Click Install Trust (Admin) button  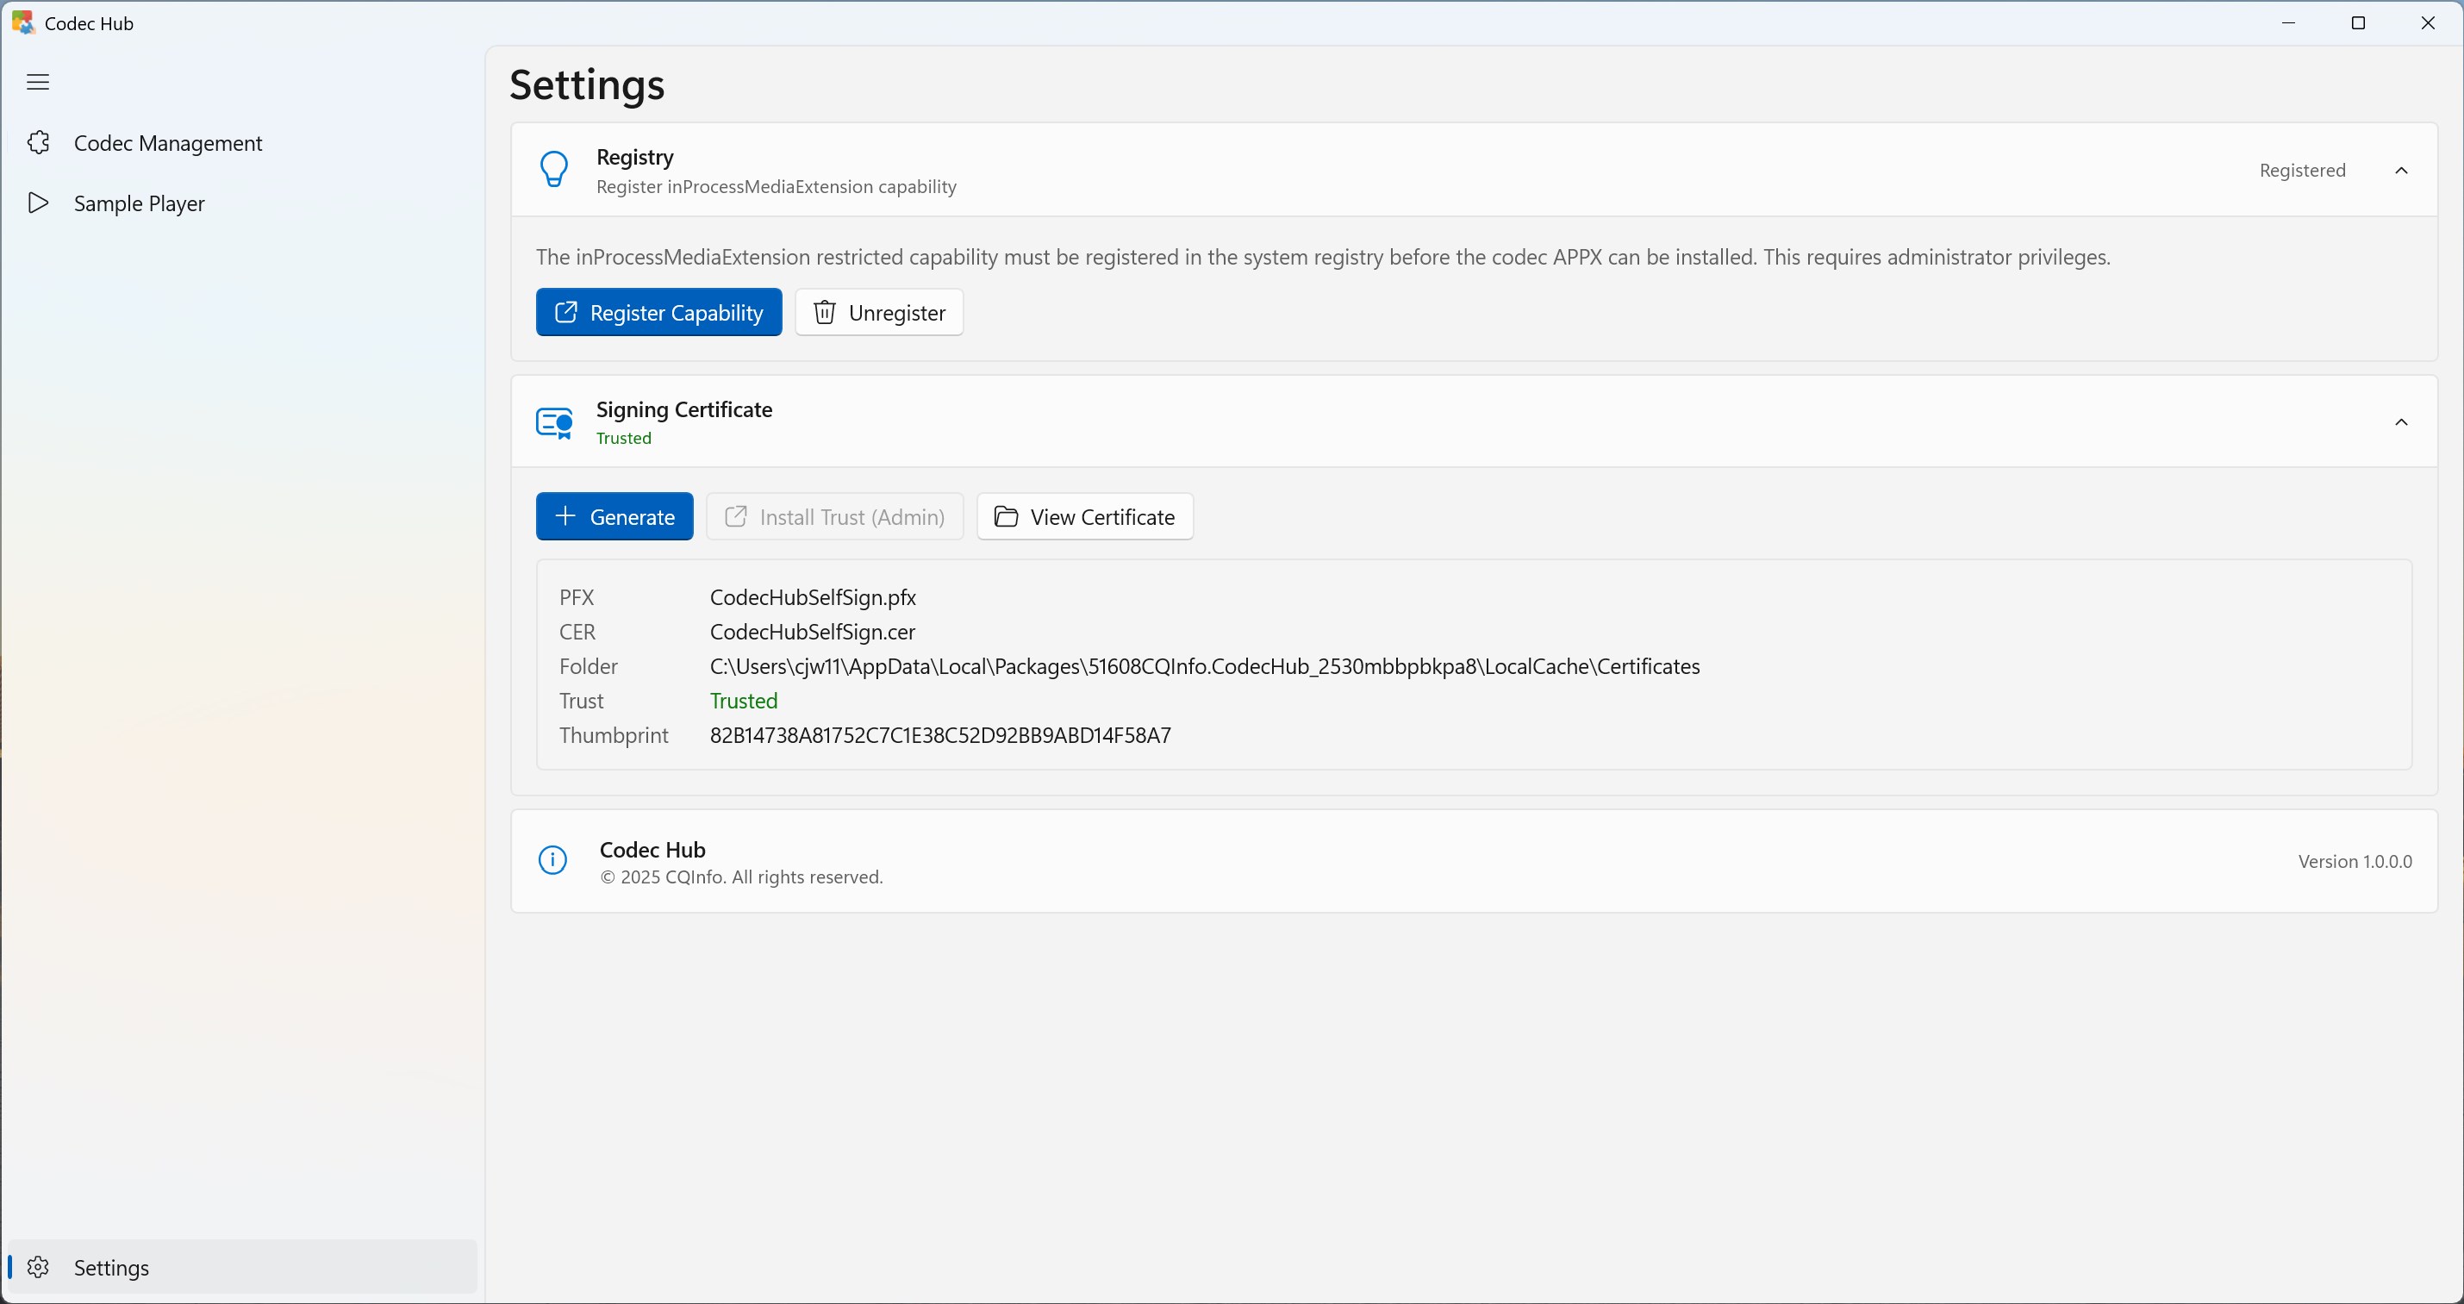[834, 516]
